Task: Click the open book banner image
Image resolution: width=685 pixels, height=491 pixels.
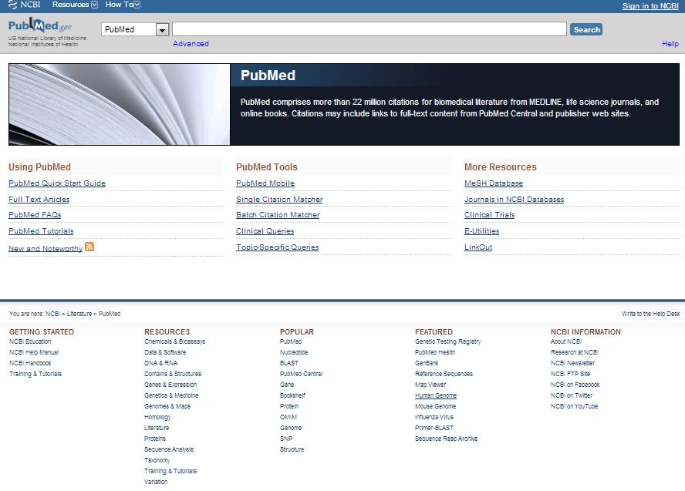Action: 120,104
